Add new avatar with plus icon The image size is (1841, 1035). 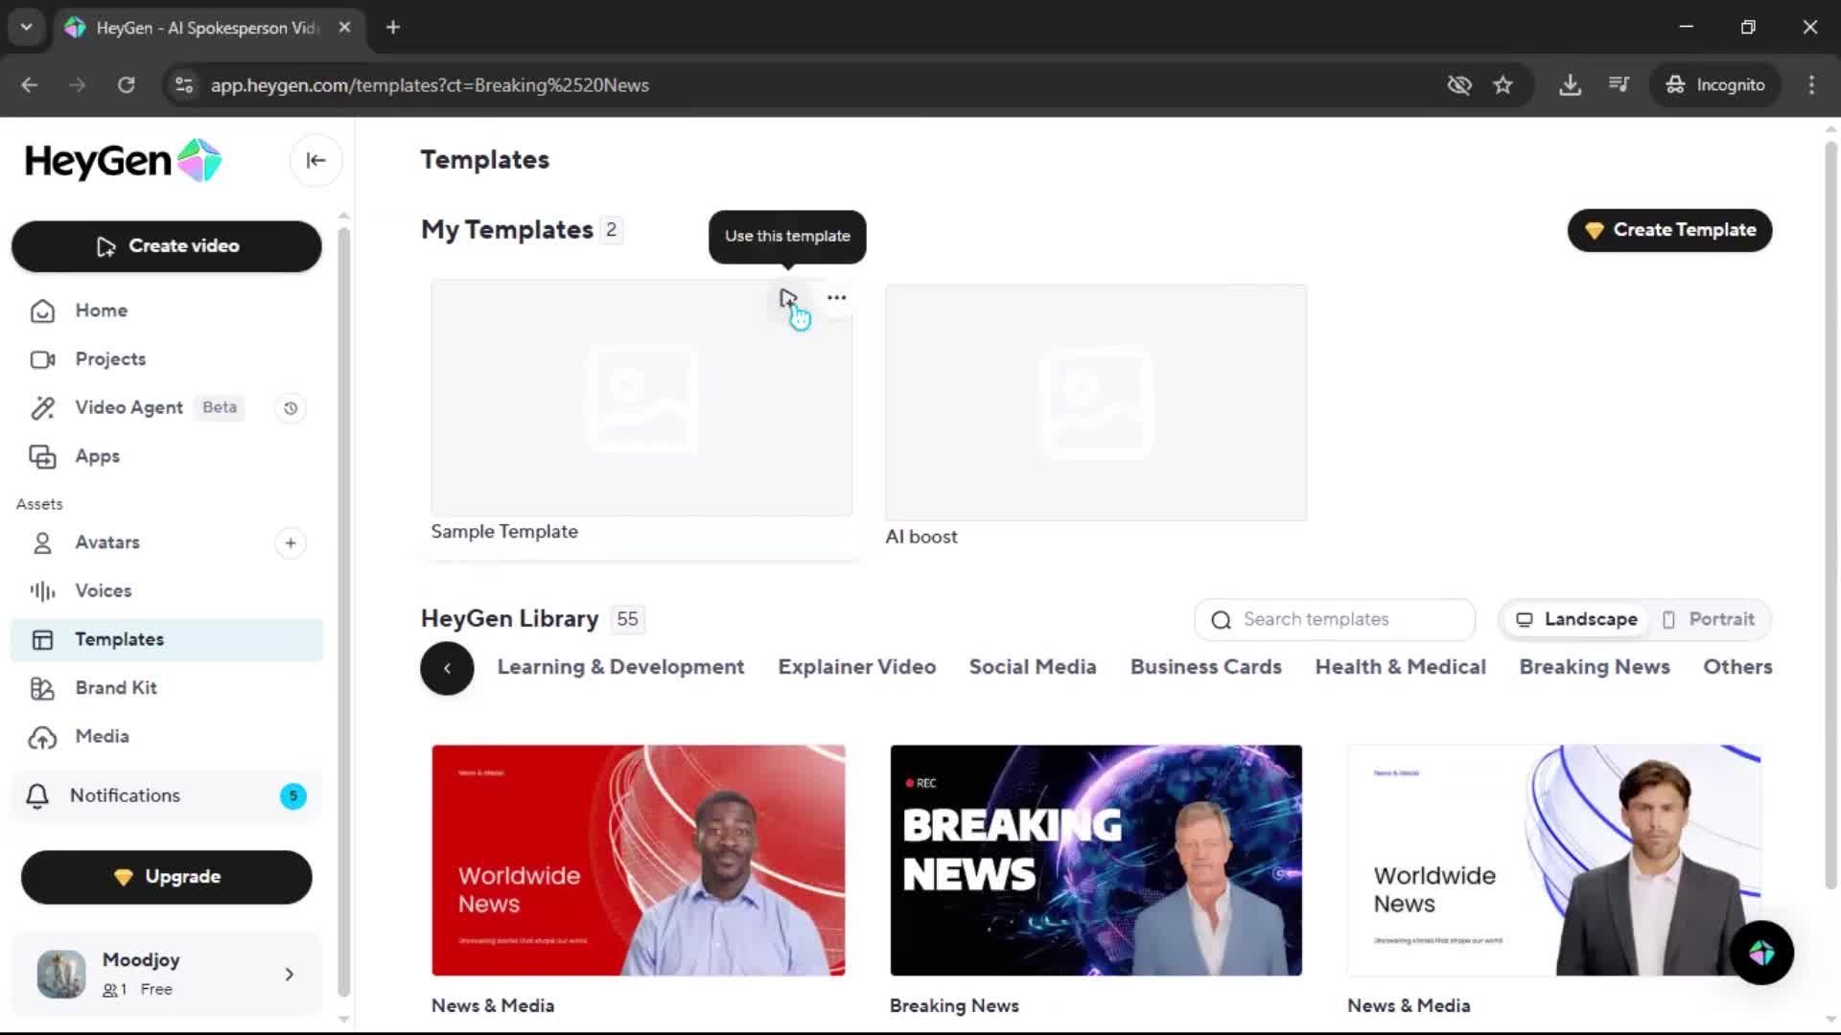coord(291,543)
